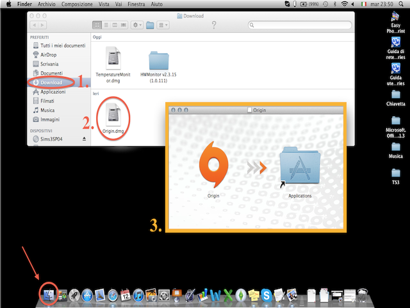
Task: Select Download in the sidebar
Action: click(59, 83)
